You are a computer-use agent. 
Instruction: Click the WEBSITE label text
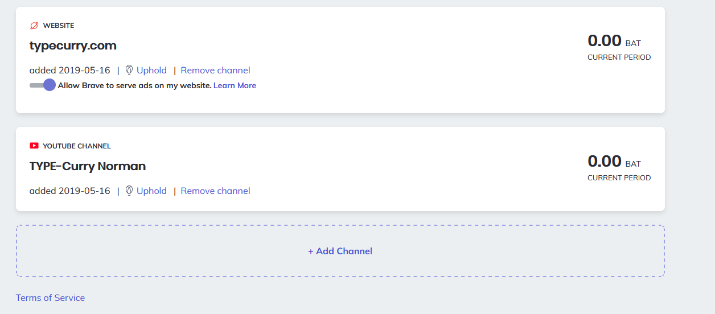point(59,26)
